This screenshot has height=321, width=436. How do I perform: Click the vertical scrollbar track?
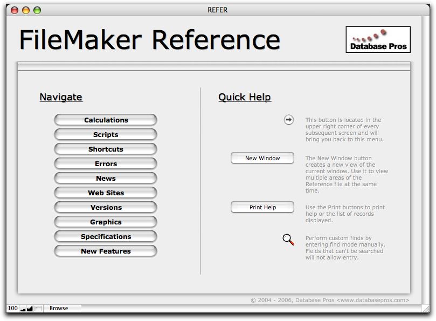pos(426,160)
